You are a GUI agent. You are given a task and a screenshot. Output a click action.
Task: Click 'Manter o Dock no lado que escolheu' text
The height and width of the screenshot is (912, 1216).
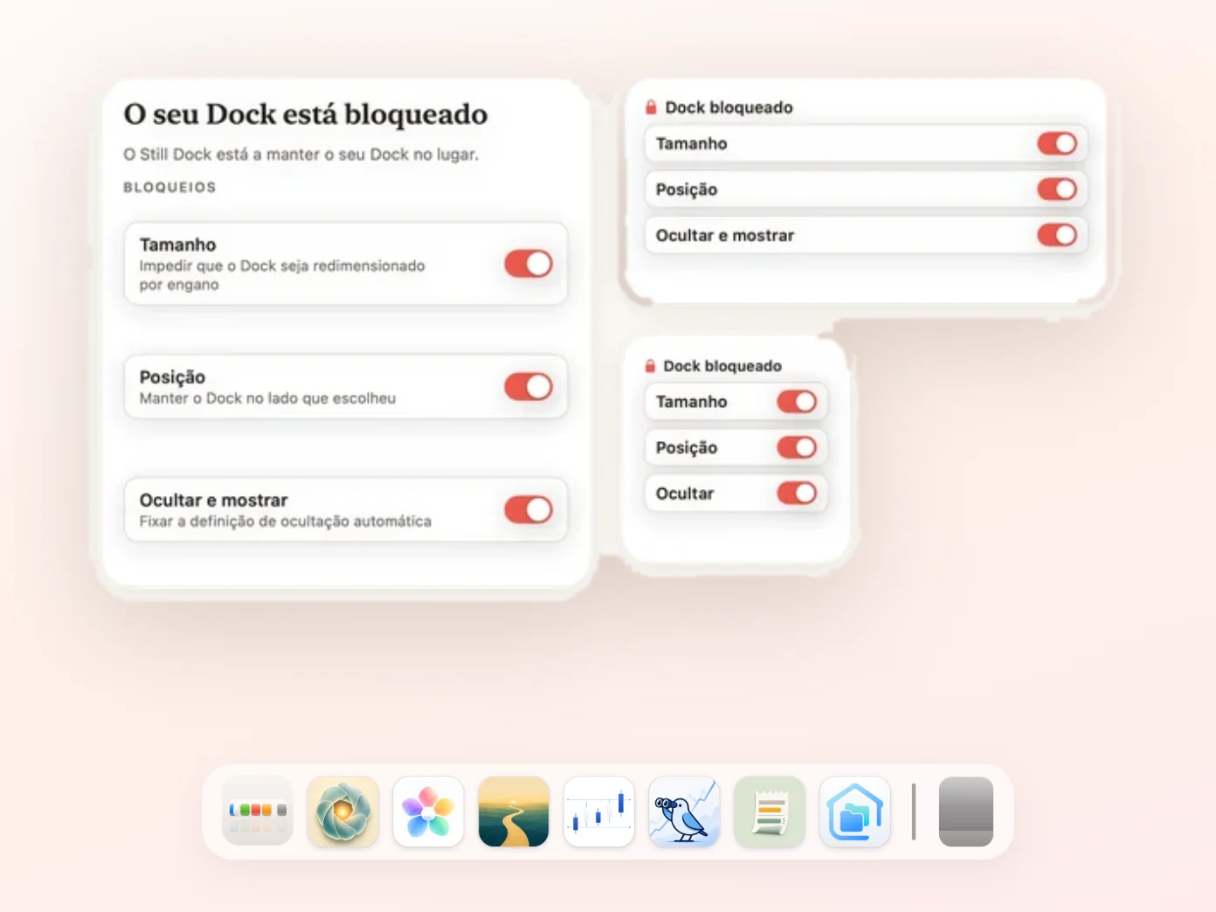point(267,398)
